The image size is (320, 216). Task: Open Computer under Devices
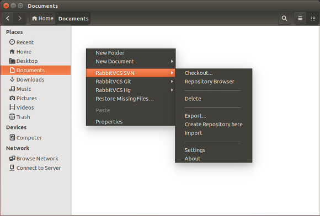pos(36,138)
